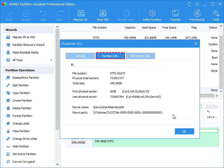224x168 pixels.
Task: Select the Partition Info tab
Action: (110, 56)
